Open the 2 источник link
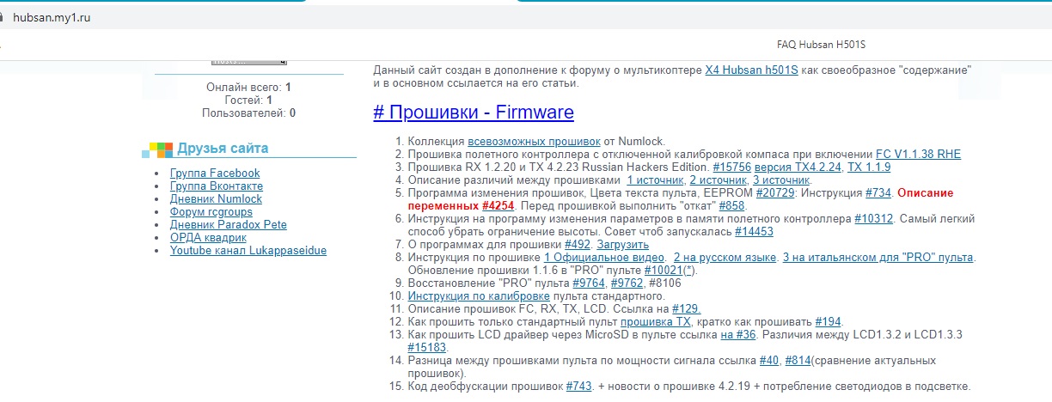The height and width of the screenshot is (402, 1052). click(x=719, y=180)
